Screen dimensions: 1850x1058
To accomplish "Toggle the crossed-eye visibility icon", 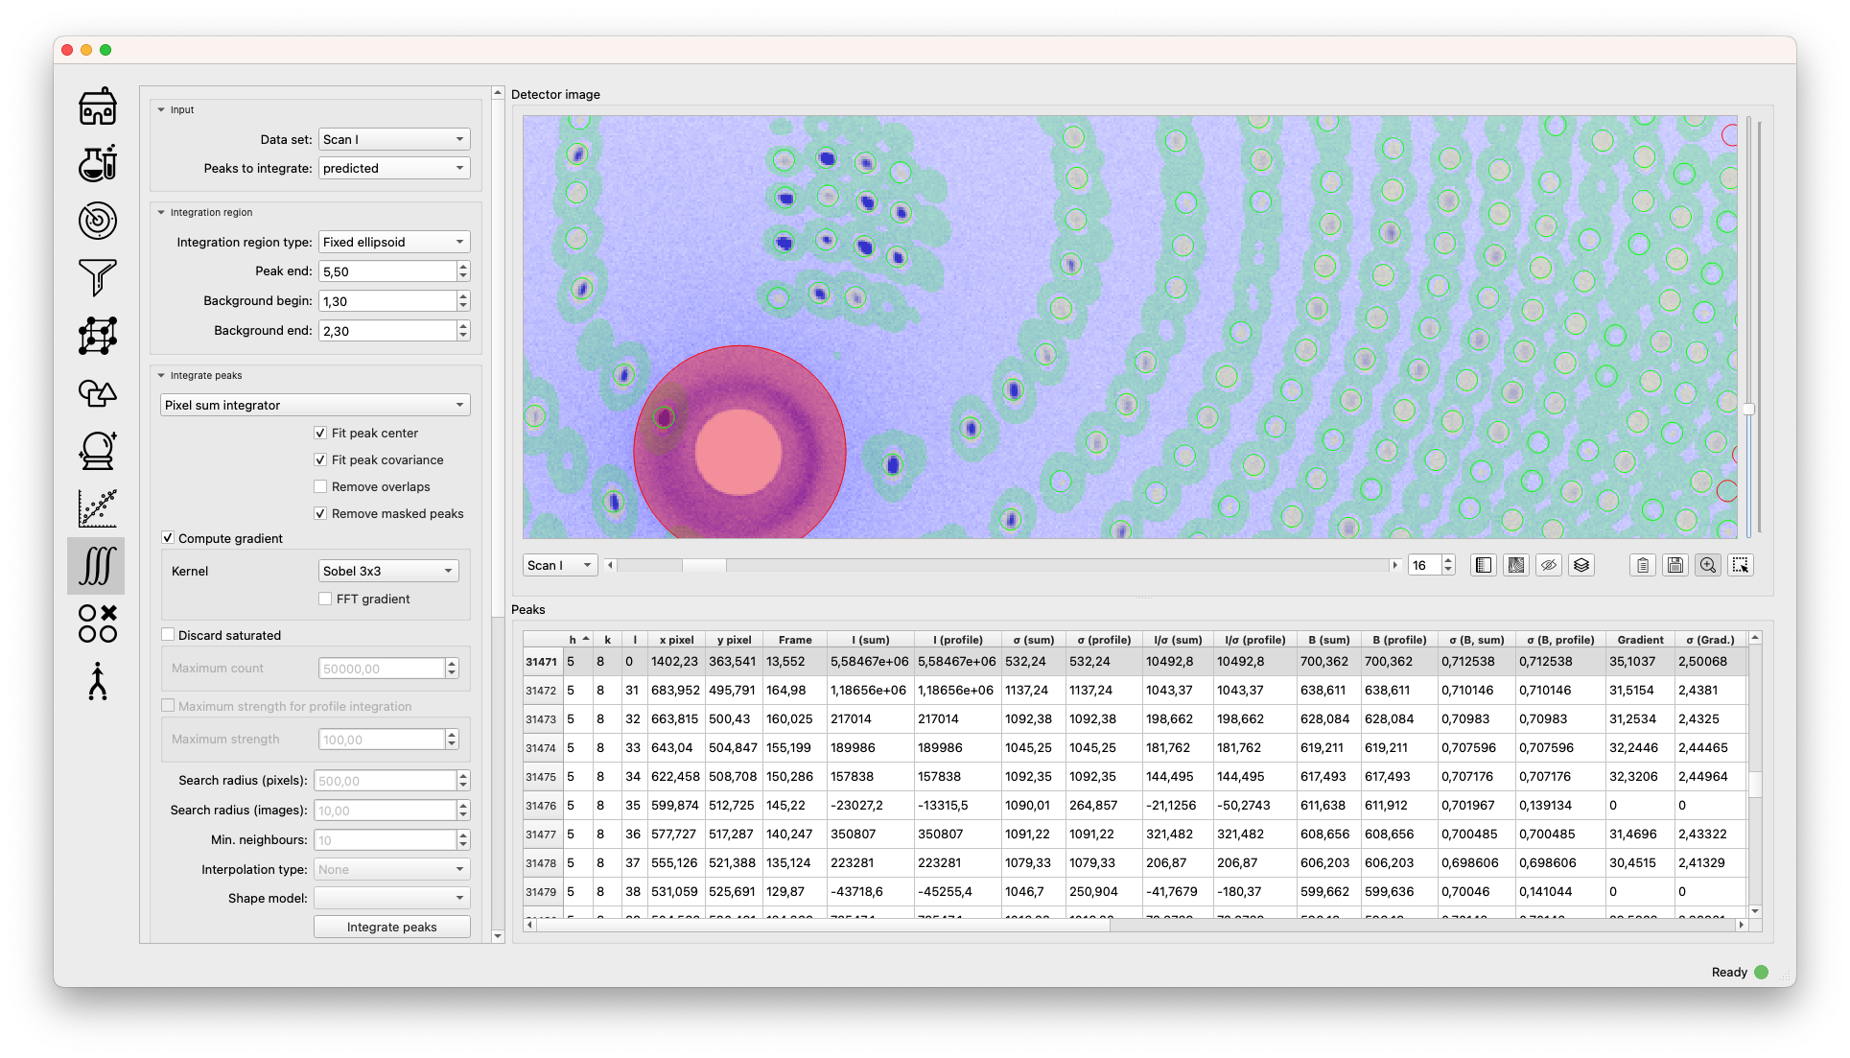I will click(1549, 565).
